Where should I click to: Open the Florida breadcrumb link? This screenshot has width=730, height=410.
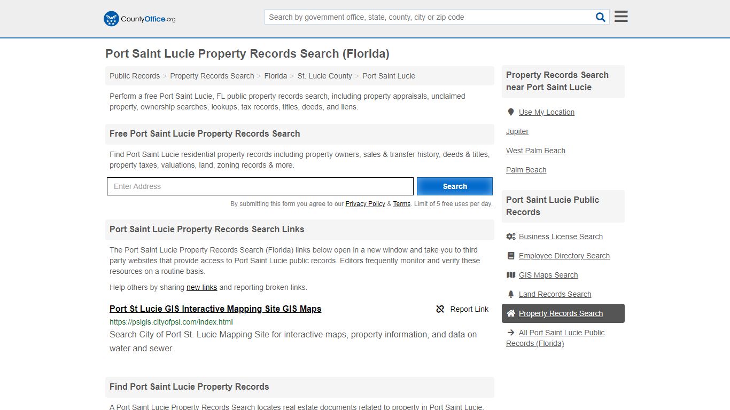(275, 76)
